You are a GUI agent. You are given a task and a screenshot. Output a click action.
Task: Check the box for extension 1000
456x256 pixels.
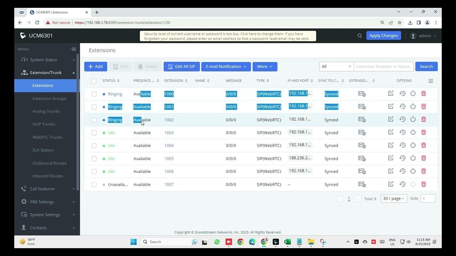[94, 94]
